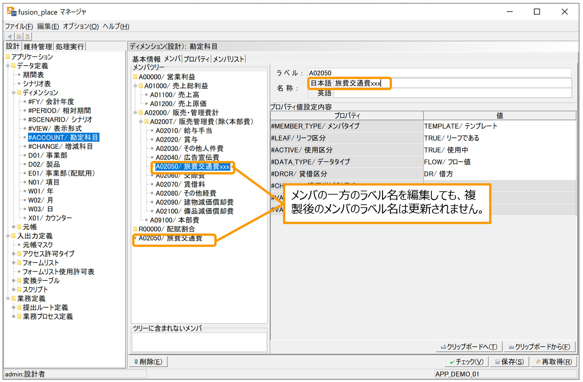Click the 値 column header
The height and width of the screenshot is (382, 583).
pos(500,116)
